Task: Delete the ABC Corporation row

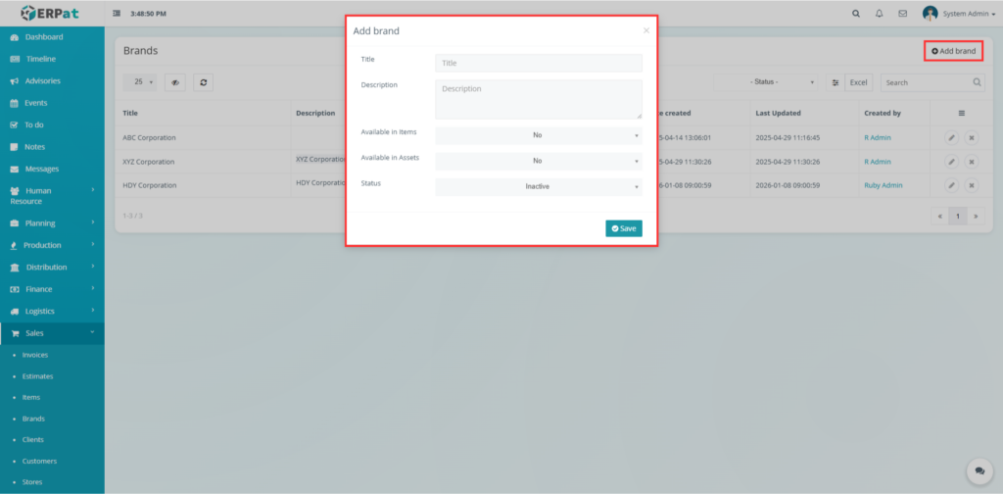Action: click(x=971, y=137)
